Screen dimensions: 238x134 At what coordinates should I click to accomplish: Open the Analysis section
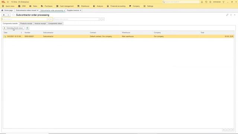[x=98, y=6]
